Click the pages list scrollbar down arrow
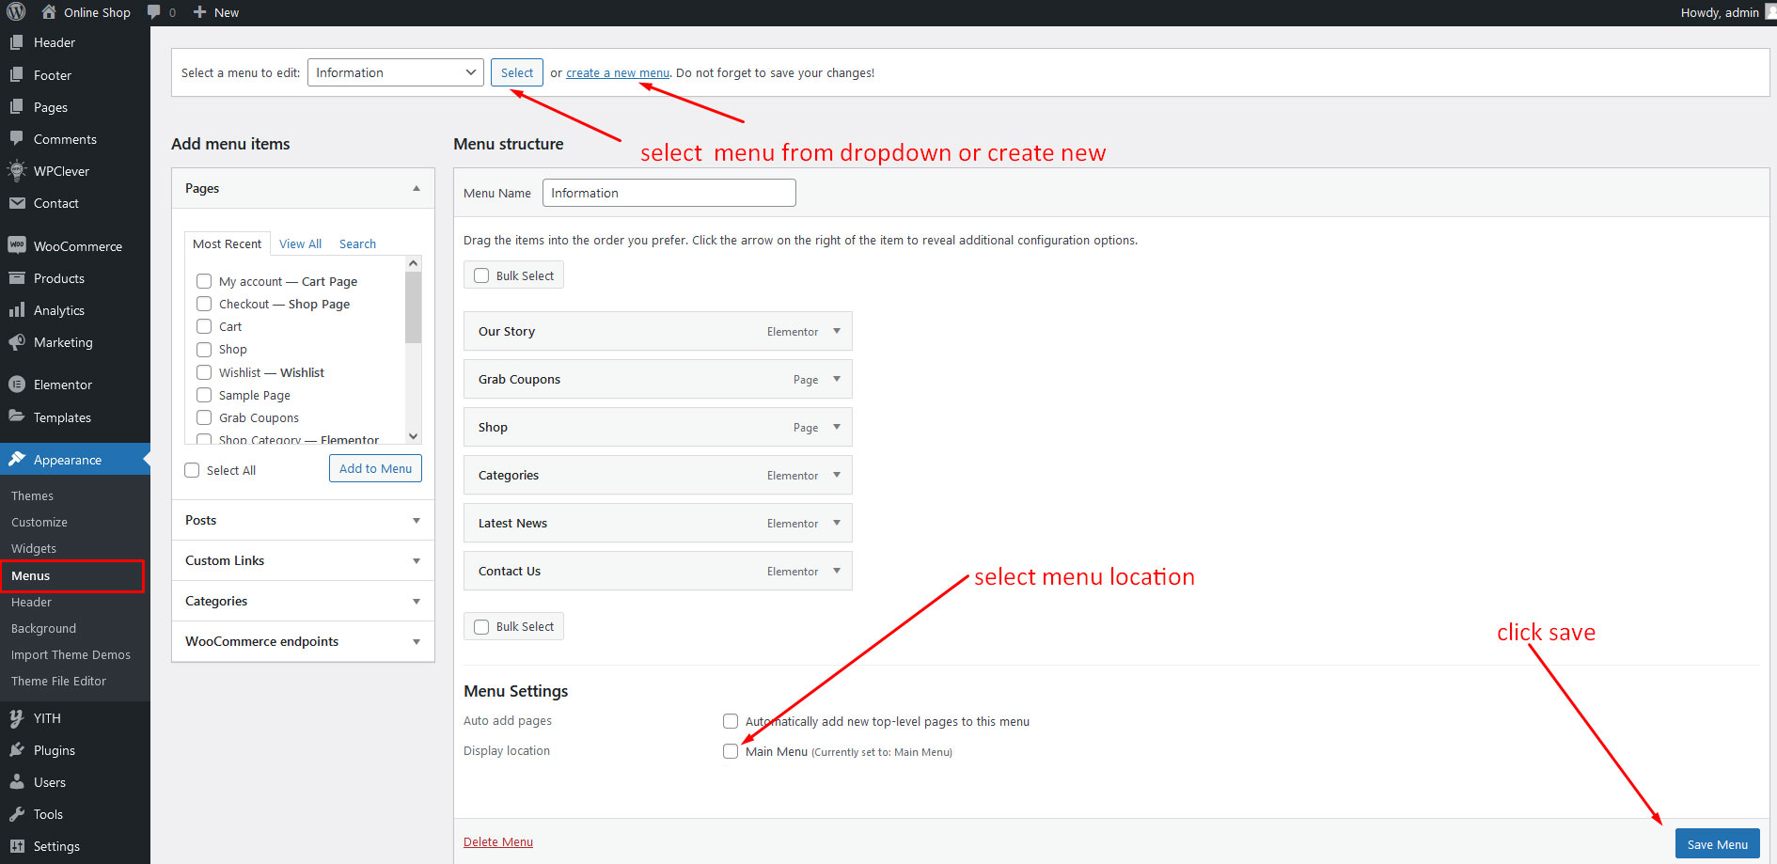 point(413,436)
